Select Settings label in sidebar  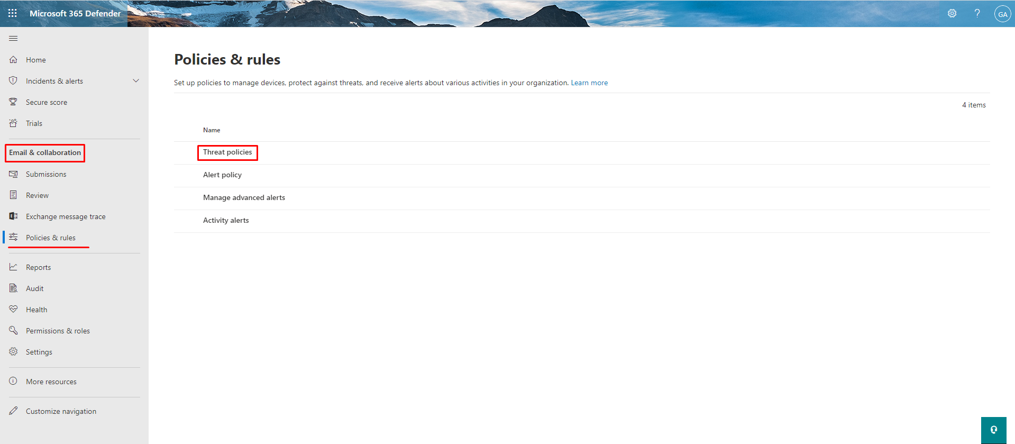39,352
